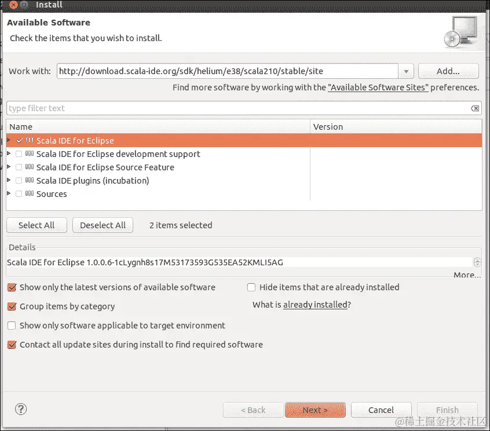This screenshot has width=490, height=431.
Task: Expand the Scala IDE for Eclipse category
Action: point(9,140)
